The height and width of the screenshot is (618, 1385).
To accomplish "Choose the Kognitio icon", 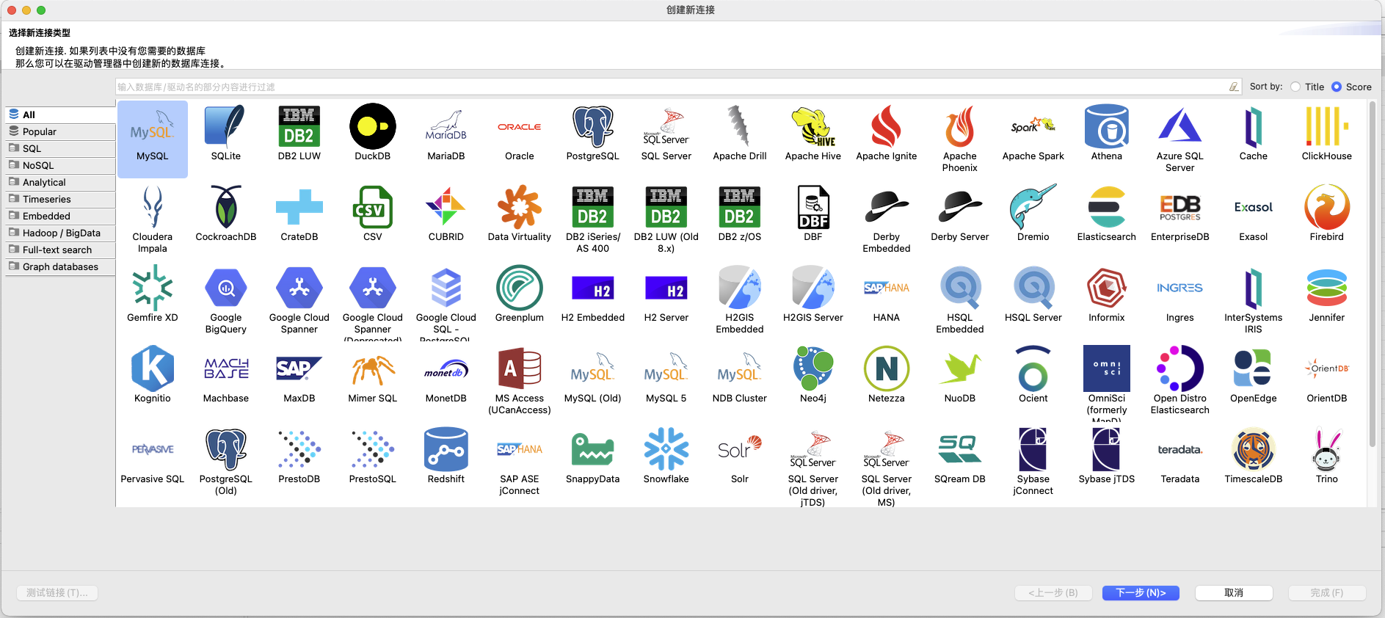I will 153,369.
